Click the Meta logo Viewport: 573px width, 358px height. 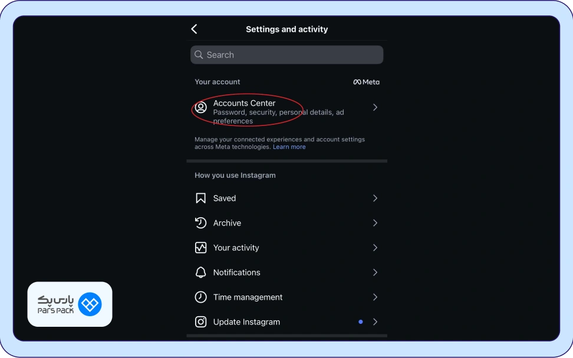pos(366,82)
